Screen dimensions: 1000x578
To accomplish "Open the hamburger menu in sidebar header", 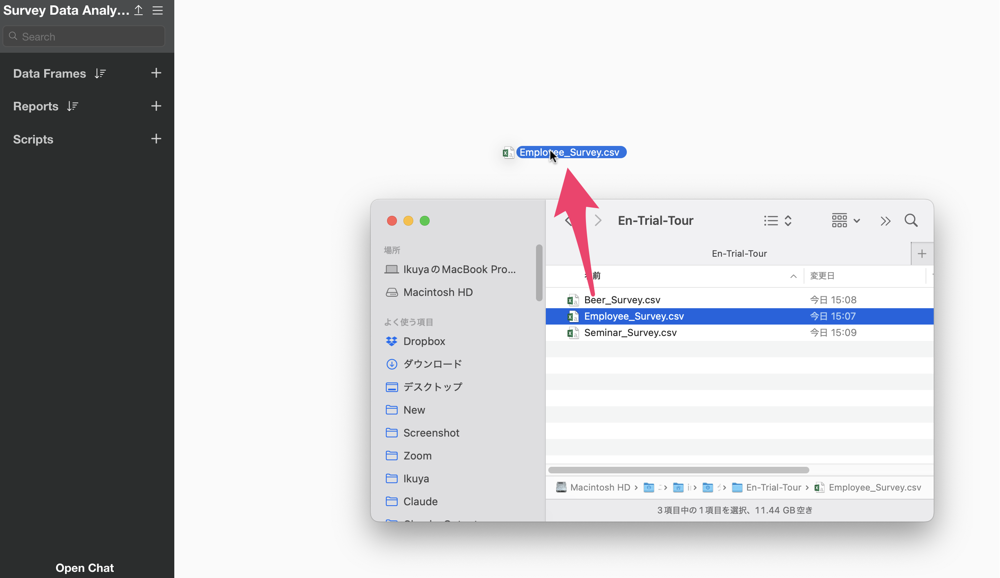I will (x=158, y=10).
